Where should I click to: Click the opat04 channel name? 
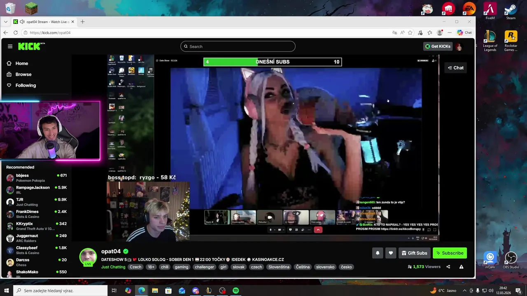(x=111, y=251)
